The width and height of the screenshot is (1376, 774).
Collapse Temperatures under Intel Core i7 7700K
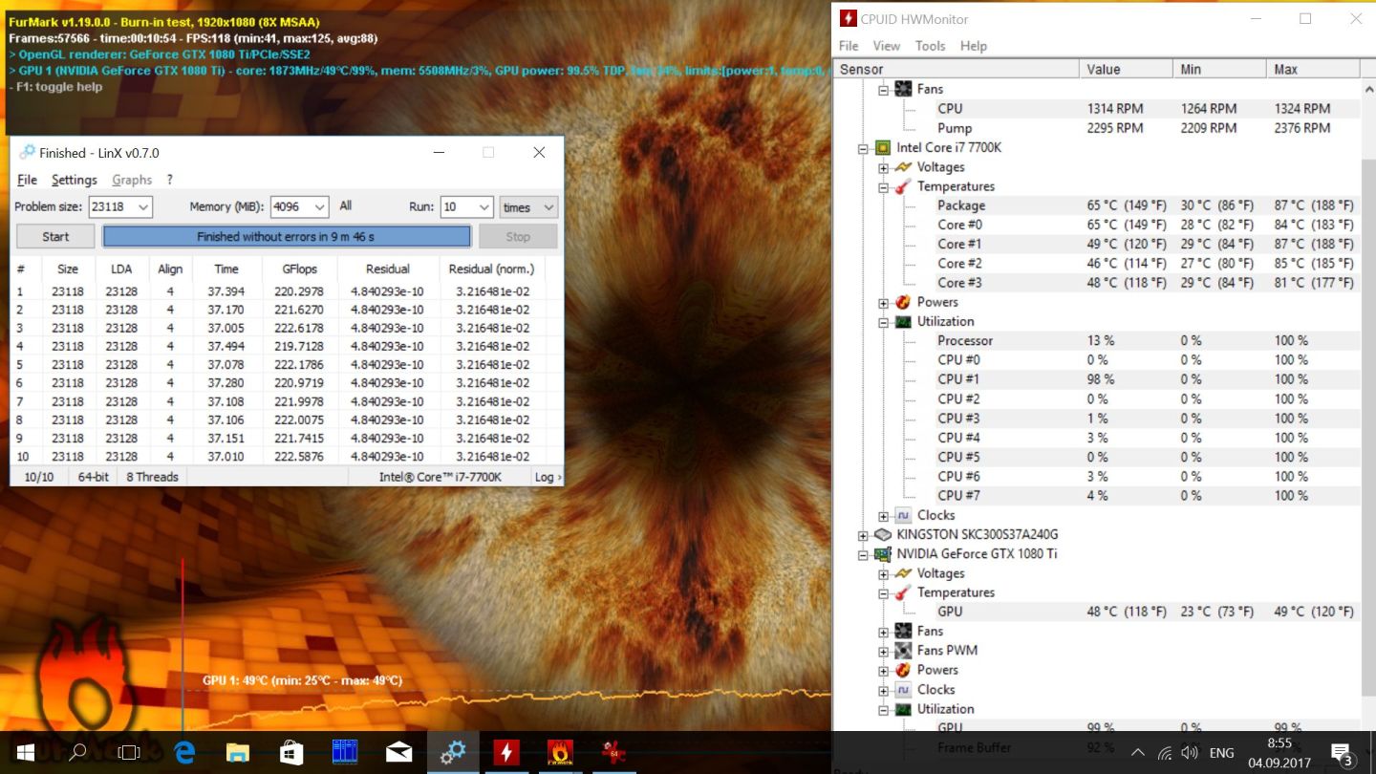point(884,187)
